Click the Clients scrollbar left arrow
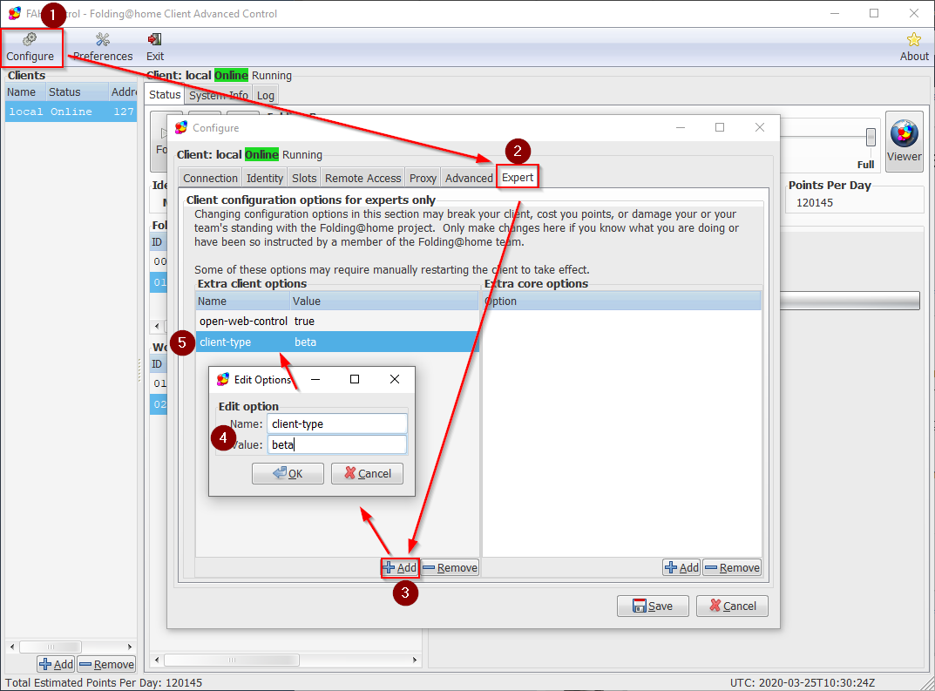Screen dimensions: 935x691 point(12,647)
